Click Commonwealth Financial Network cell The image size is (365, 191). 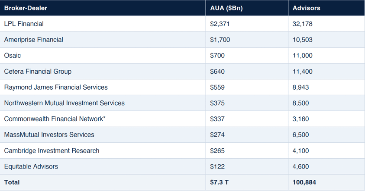pos(55,119)
